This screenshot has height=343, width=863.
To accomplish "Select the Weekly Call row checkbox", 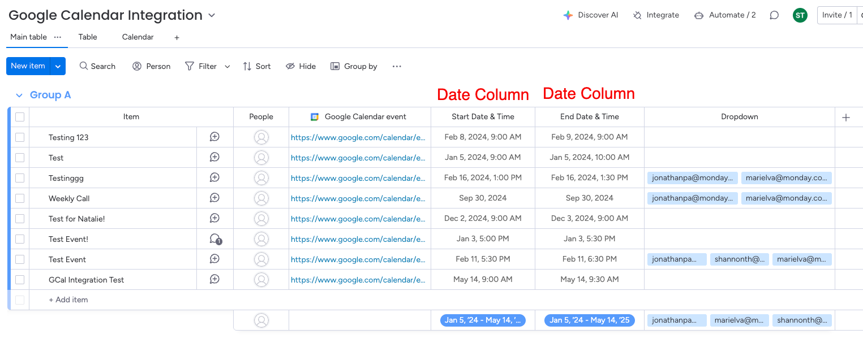I will (20, 198).
